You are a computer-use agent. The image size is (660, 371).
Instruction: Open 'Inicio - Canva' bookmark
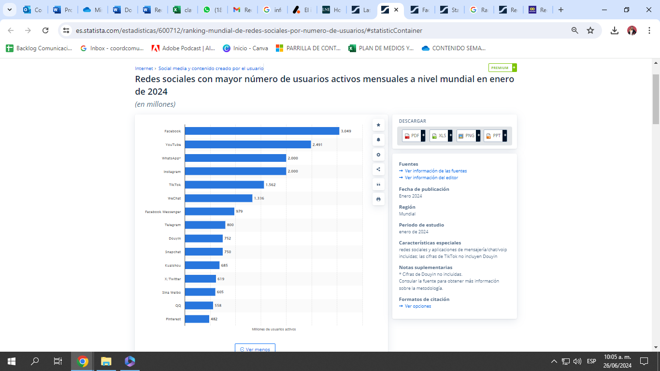click(245, 48)
